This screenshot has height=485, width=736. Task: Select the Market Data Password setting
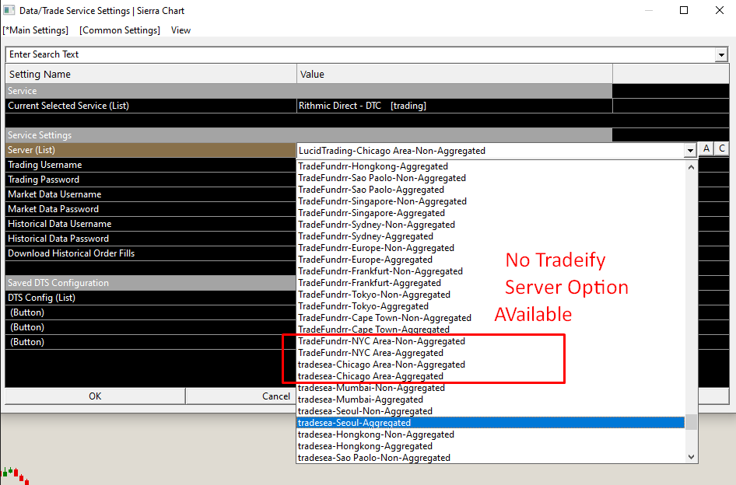pyautogui.click(x=151, y=209)
